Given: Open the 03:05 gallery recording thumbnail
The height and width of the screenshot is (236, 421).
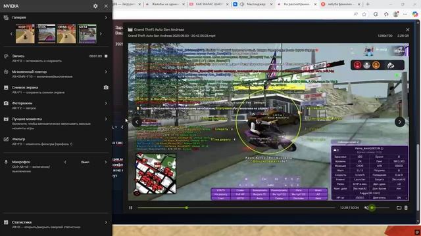Looking at the screenshot, I should click(x=46, y=33).
